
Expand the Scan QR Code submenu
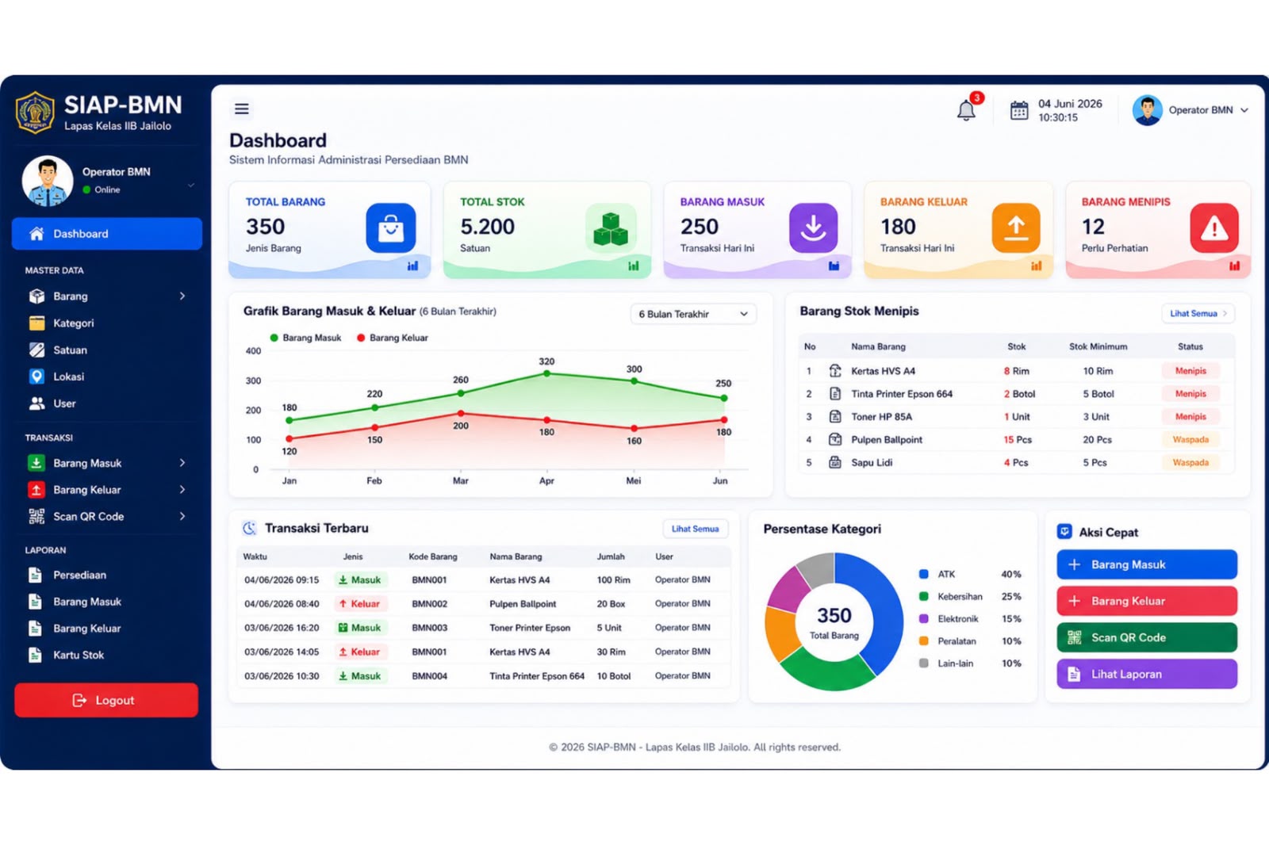[182, 517]
